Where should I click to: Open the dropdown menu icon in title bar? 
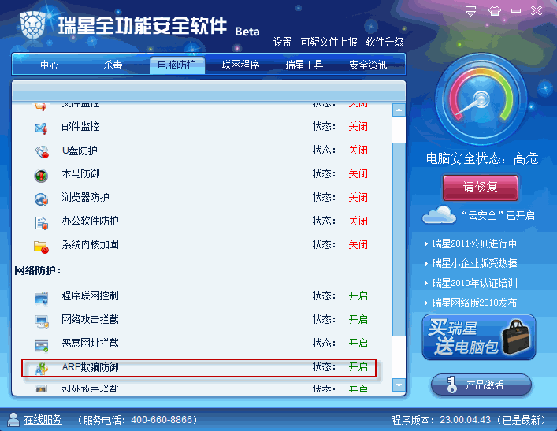pyautogui.click(x=470, y=11)
